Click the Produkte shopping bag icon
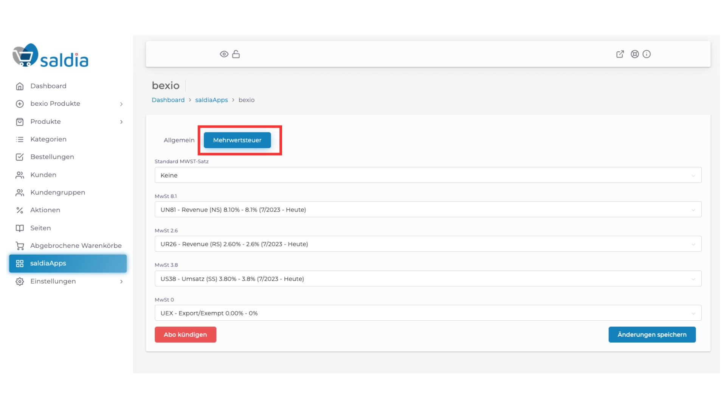This screenshot has width=726, height=408. pos(20,122)
